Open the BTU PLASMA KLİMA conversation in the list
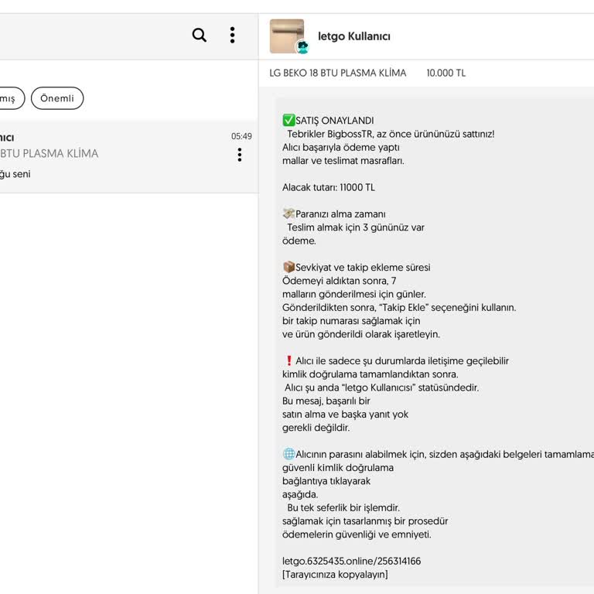Image resolution: width=594 pixels, height=594 pixels. [116, 155]
